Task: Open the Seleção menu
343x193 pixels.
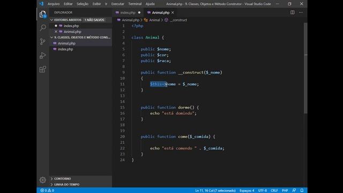Action: 83,4
